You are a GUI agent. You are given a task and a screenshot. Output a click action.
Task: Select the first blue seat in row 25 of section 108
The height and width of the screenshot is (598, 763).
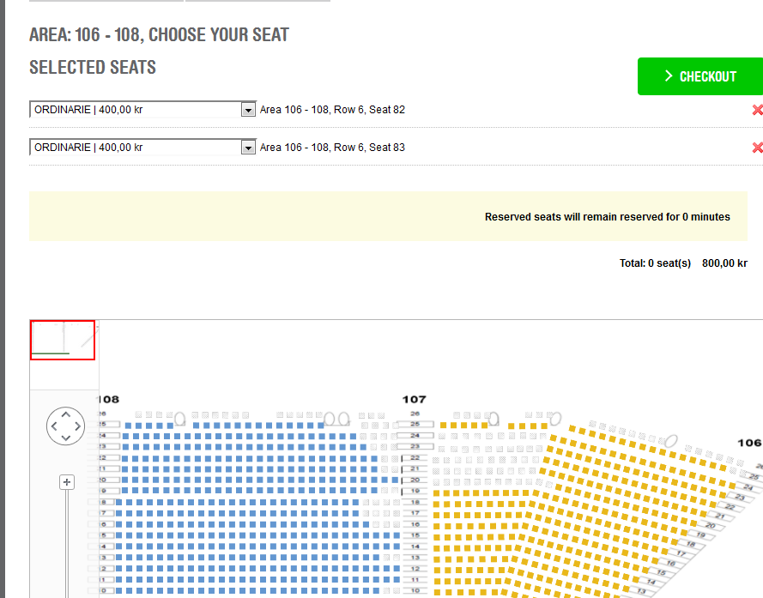(128, 426)
